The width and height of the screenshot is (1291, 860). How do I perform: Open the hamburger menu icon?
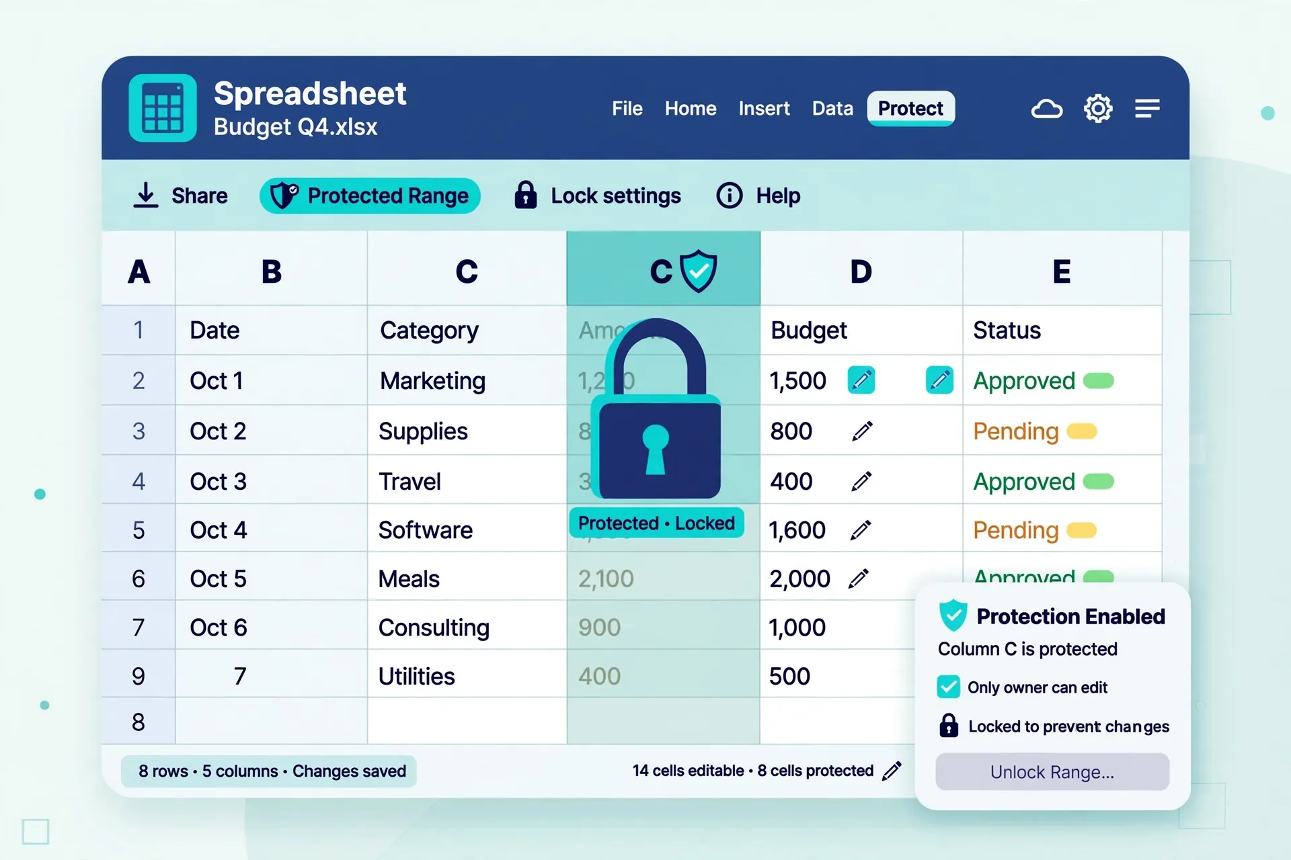[x=1147, y=108]
